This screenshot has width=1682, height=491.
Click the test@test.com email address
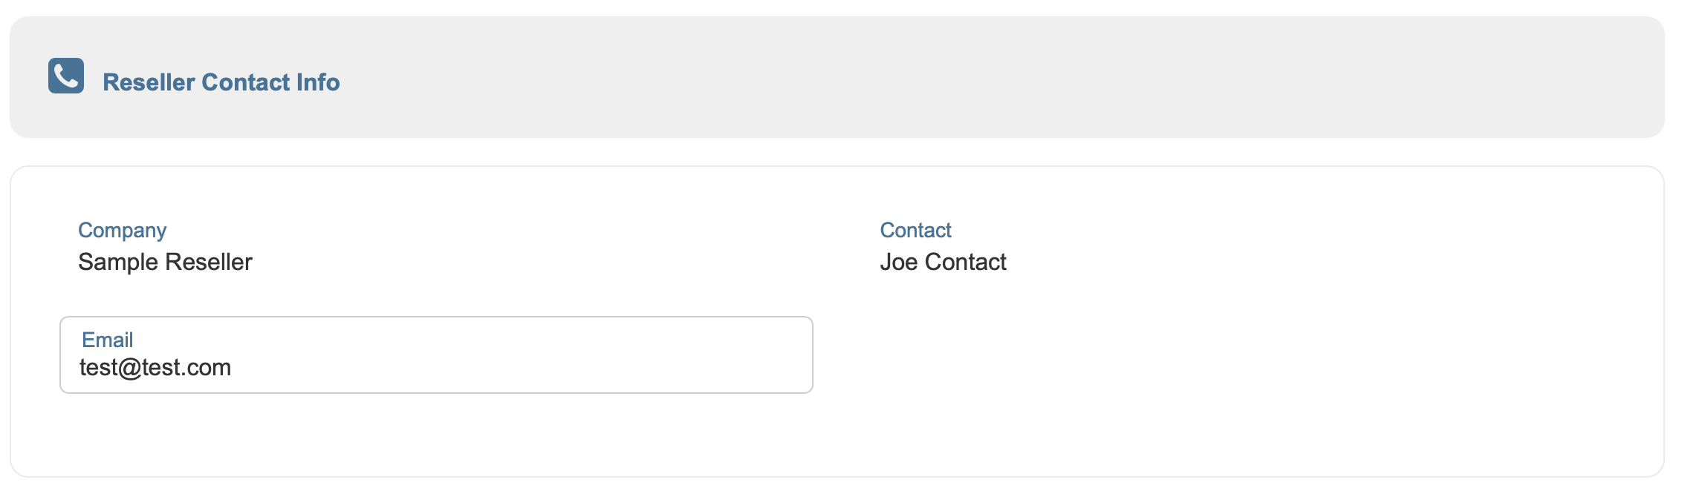(x=155, y=367)
